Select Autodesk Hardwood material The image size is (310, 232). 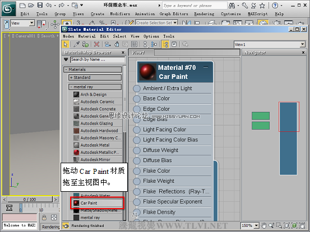coord(98,131)
